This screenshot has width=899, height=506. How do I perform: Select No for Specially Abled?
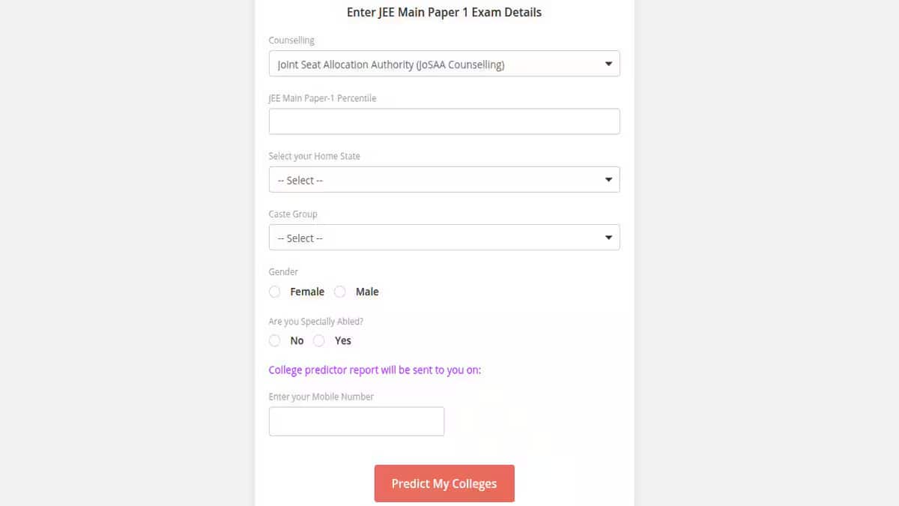click(275, 340)
